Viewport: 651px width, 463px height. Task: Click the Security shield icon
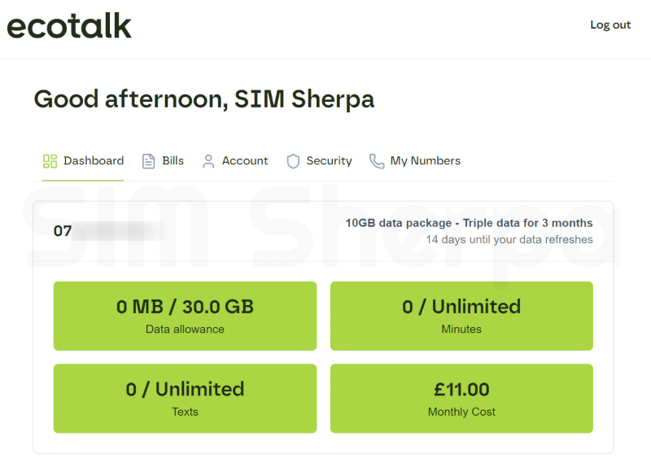pos(293,161)
